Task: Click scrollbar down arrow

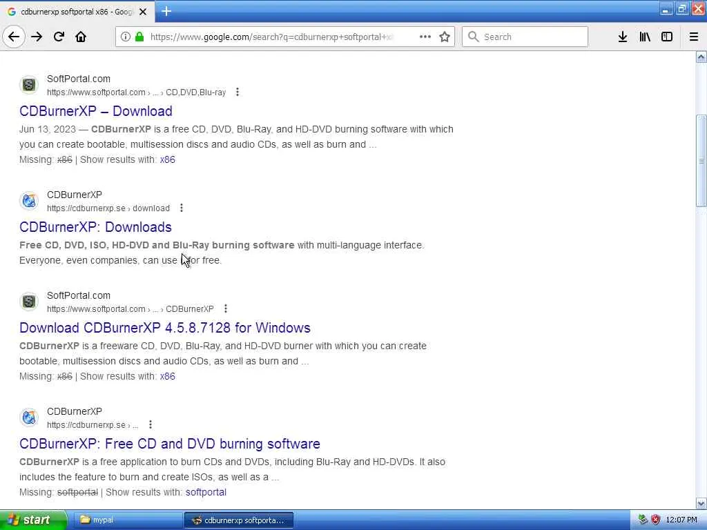Action: pos(701,503)
